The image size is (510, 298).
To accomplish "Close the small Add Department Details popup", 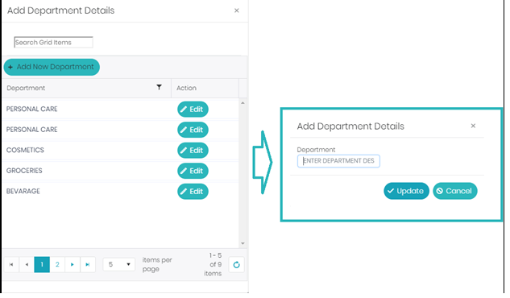I will 473,126.
